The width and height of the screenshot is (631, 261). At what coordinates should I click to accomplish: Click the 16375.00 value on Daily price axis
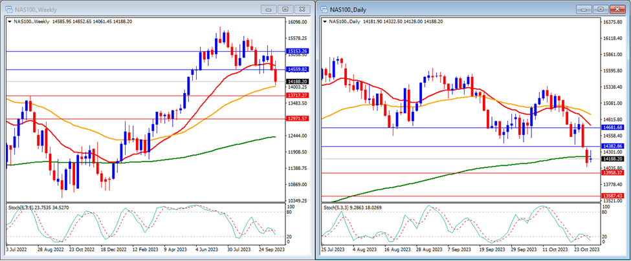[x=613, y=22]
